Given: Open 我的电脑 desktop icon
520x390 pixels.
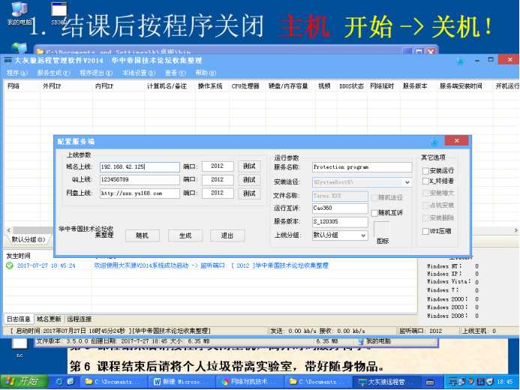Looking at the screenshot, I should [x=20, y=14].
